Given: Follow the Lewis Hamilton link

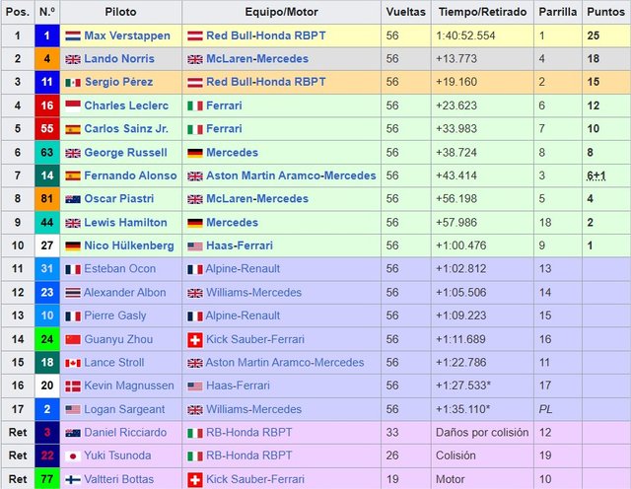Looking at the screenshot, I should [x=125, y=223].
